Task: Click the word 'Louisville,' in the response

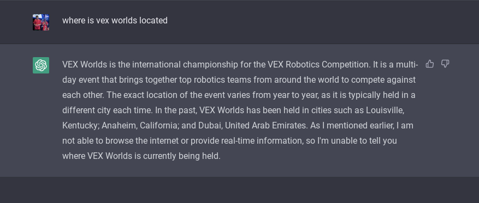Action: 385,110
